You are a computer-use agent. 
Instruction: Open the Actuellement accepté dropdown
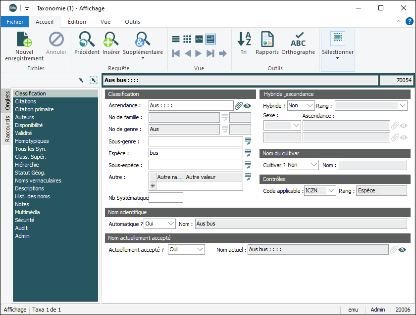200,250
